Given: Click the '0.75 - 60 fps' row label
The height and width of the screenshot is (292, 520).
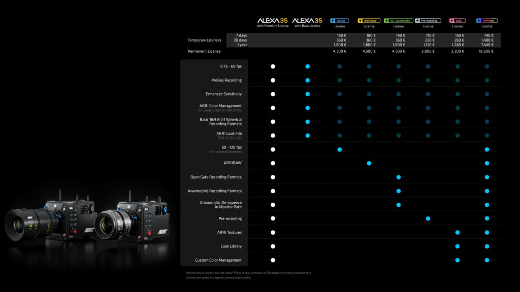Looking at the screenshot, I should point(231,66).
